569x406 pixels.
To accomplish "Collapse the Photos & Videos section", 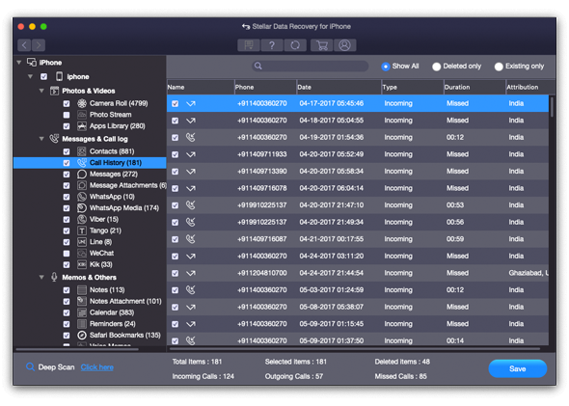I will click(41, 91).
